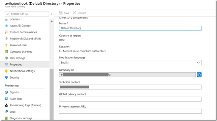The image size is (217, 121).
Task: Click the Directory ID field
Action: tap(127, 75)
